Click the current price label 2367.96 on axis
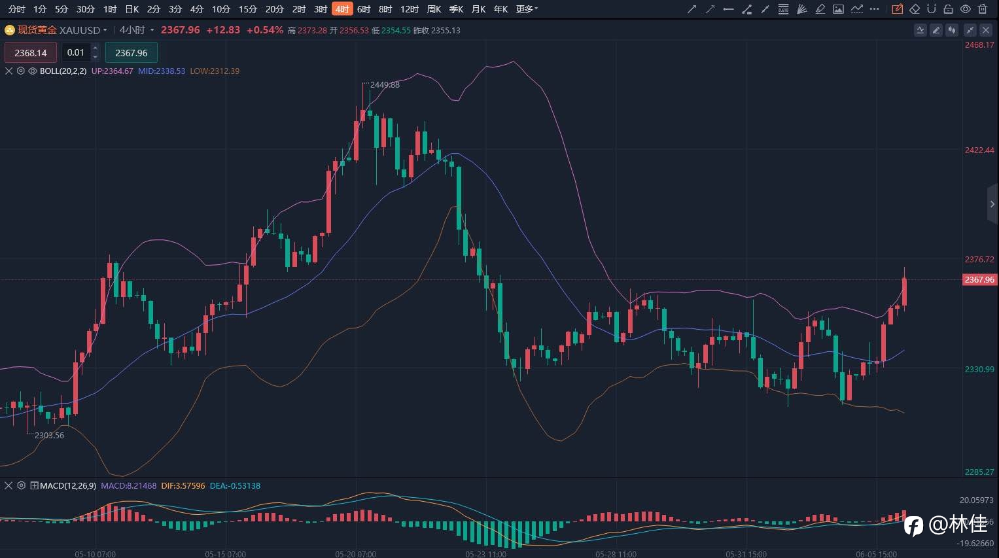Screen dimensions: 999x558 tap(979, 279)
